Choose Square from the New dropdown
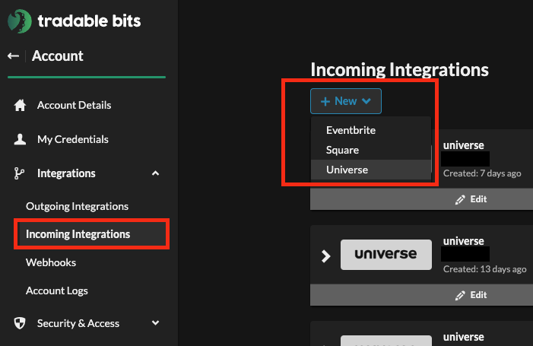This screenshot has height=346, width=533. point(371,150)
